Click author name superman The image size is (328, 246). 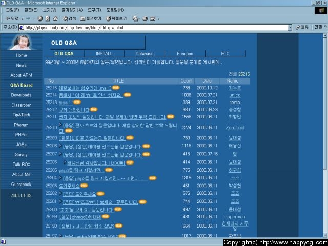[x=235, y=217]
